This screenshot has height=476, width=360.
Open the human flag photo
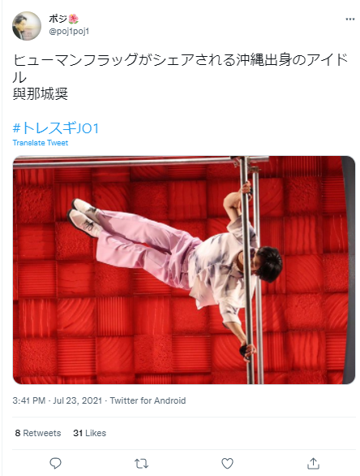(x=183, y=270)
